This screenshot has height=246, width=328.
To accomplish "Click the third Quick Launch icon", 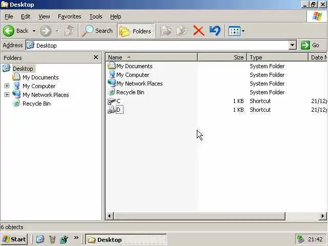I will pyautogui.click(x=64, y=239).
